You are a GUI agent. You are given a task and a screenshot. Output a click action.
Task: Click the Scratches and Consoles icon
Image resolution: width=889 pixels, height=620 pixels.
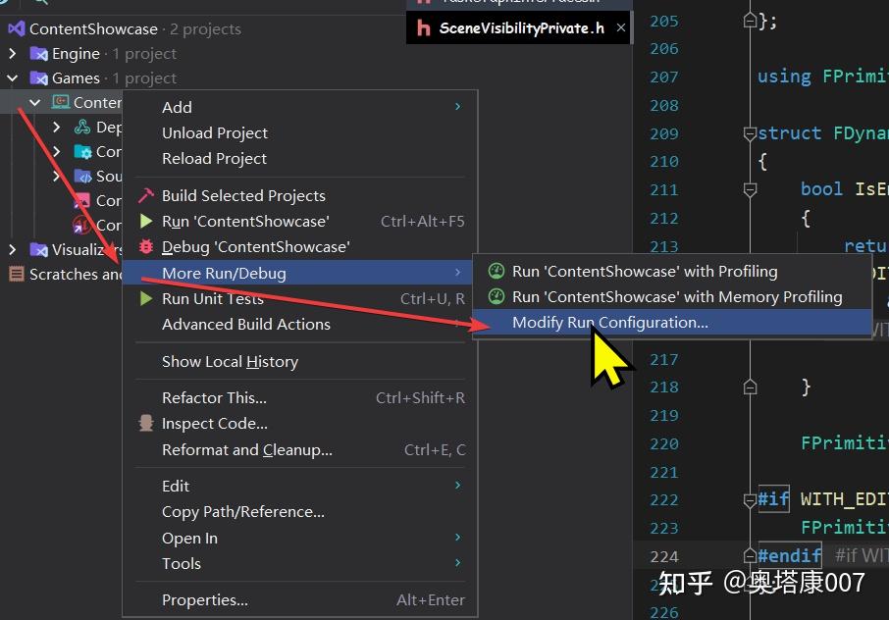point(15,274)
